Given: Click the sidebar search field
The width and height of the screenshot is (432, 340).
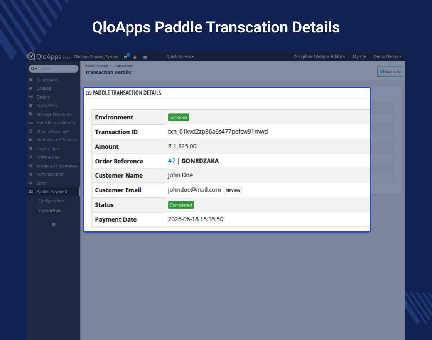Looking at the screenshot, I should (x=58, y=69).
